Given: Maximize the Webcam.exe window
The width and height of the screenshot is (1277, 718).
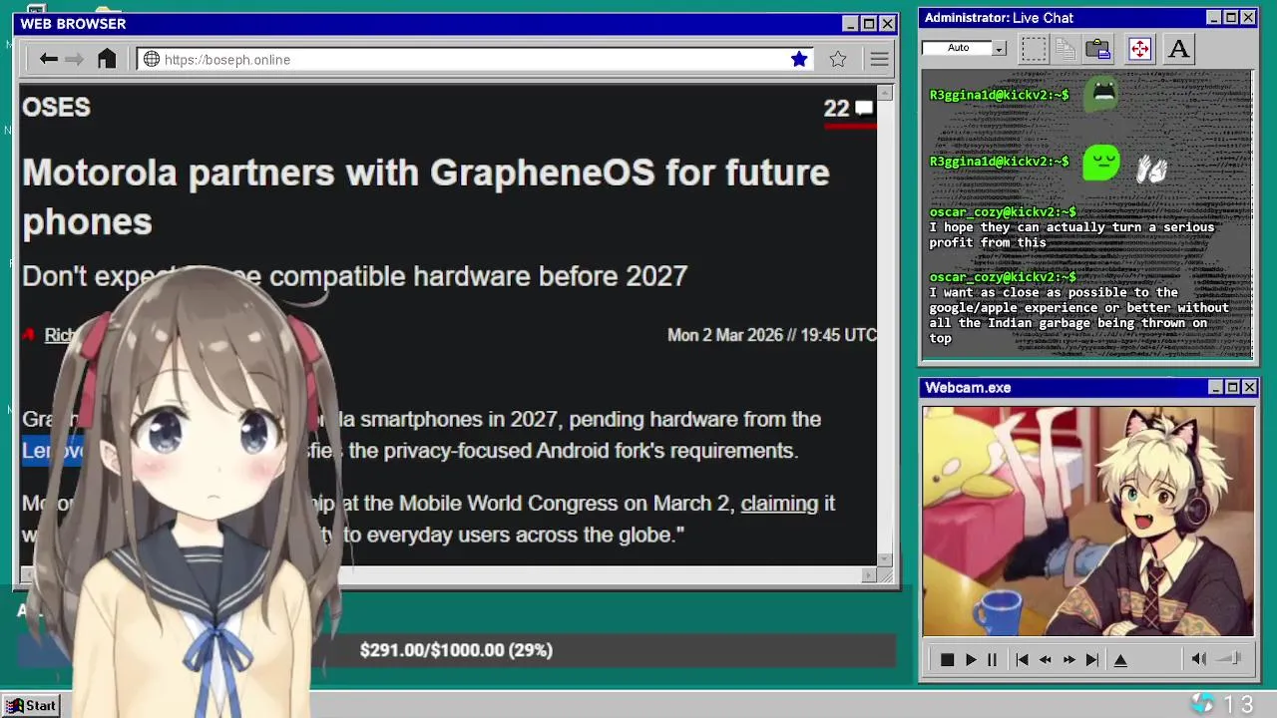Looking at the screenshot, I should (x=1232, y=387).
